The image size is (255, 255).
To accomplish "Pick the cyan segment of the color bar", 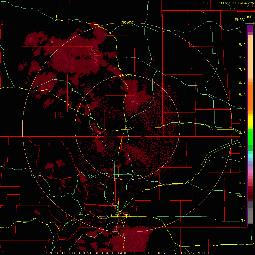I will 250,156.
